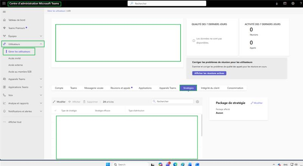The height and width of the screenshot is (166, 303).
Task: Click the top Rechercher search box
Action: [167, 3]
